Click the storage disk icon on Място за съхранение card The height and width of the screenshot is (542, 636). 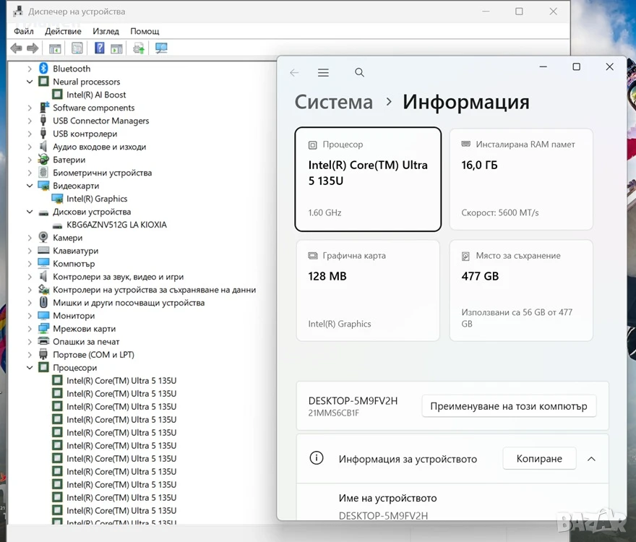[465, 256]
